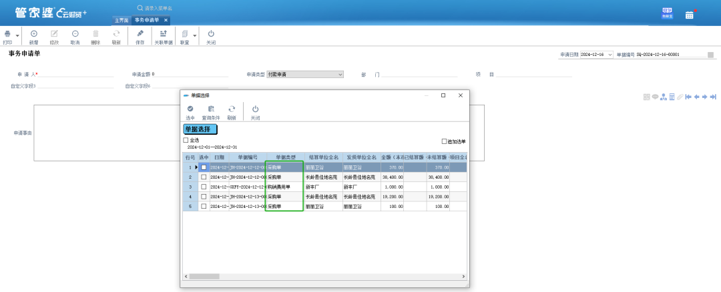This screenshot has height=292, width=721.
Task: Click 选中 icon in the 单据选择 dialog
Action: tap(190, 111)
